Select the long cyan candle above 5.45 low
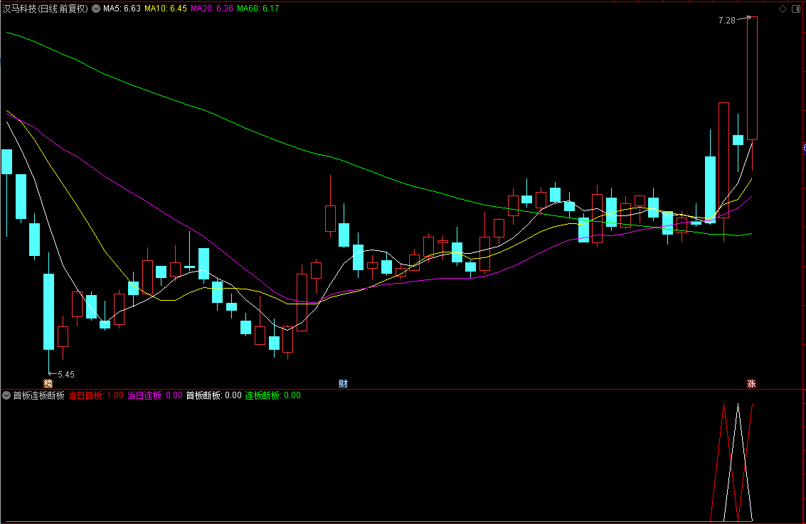806x524 pixels. pos(49,311)
